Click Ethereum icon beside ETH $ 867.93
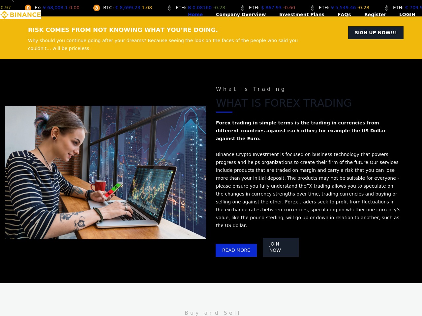The height and width of the screenshot is (316, 422). [x=242, y=8]
